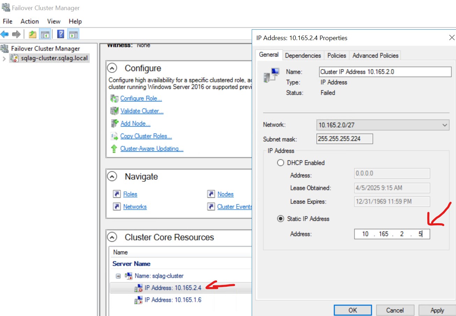The height and width of the screenshot is (316, 456).
Task: Open the View menu
Action: coord(54,21)
